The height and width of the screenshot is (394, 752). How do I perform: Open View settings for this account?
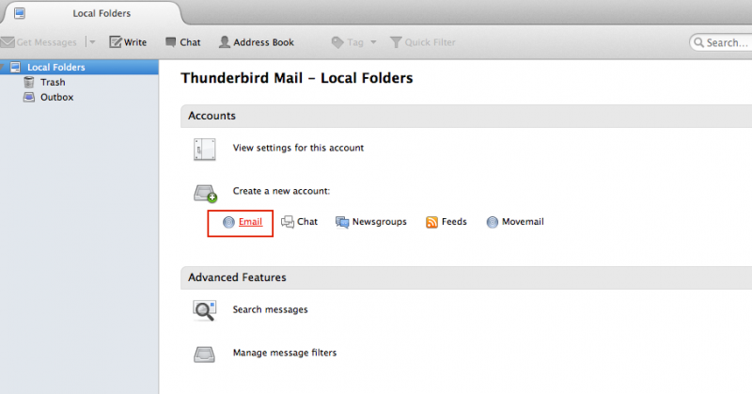pos(298,148)
